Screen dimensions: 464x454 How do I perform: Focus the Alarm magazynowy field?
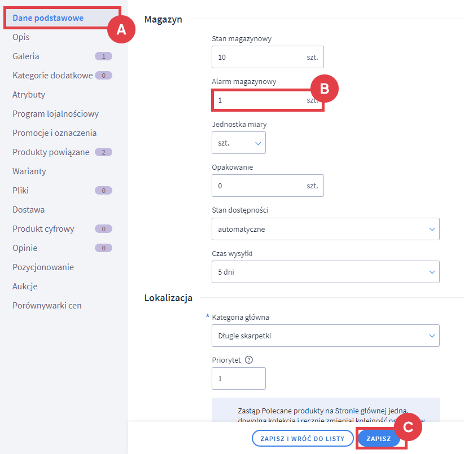(x=257, y=100)
